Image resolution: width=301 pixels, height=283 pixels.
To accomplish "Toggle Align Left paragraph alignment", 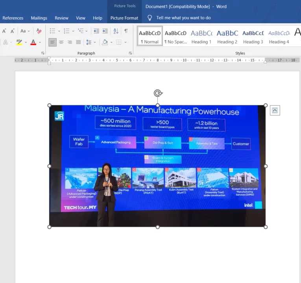I will 52,42.
